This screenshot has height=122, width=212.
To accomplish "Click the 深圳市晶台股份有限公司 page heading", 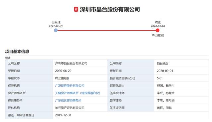I will click(110, 10).
